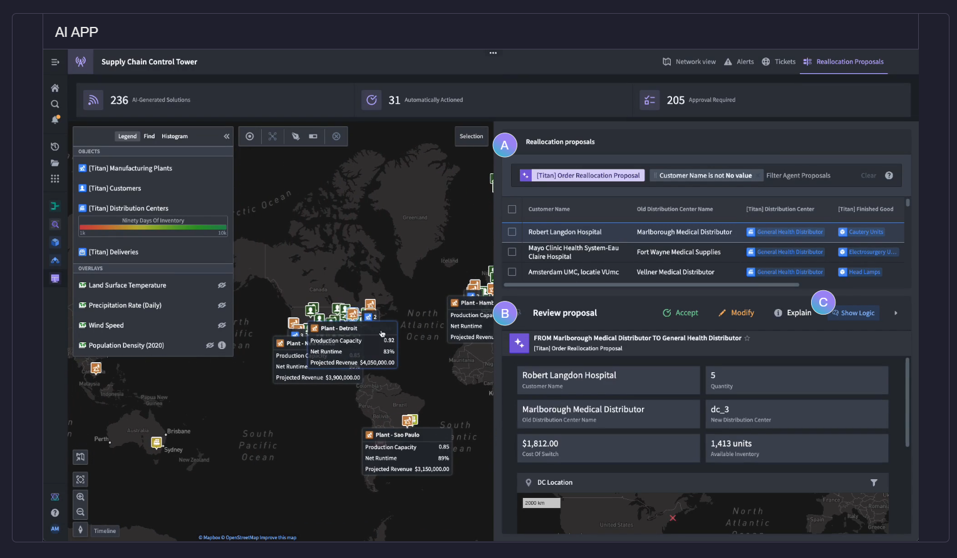
Task: Click the Selection button on map
Action: point(472,136)
